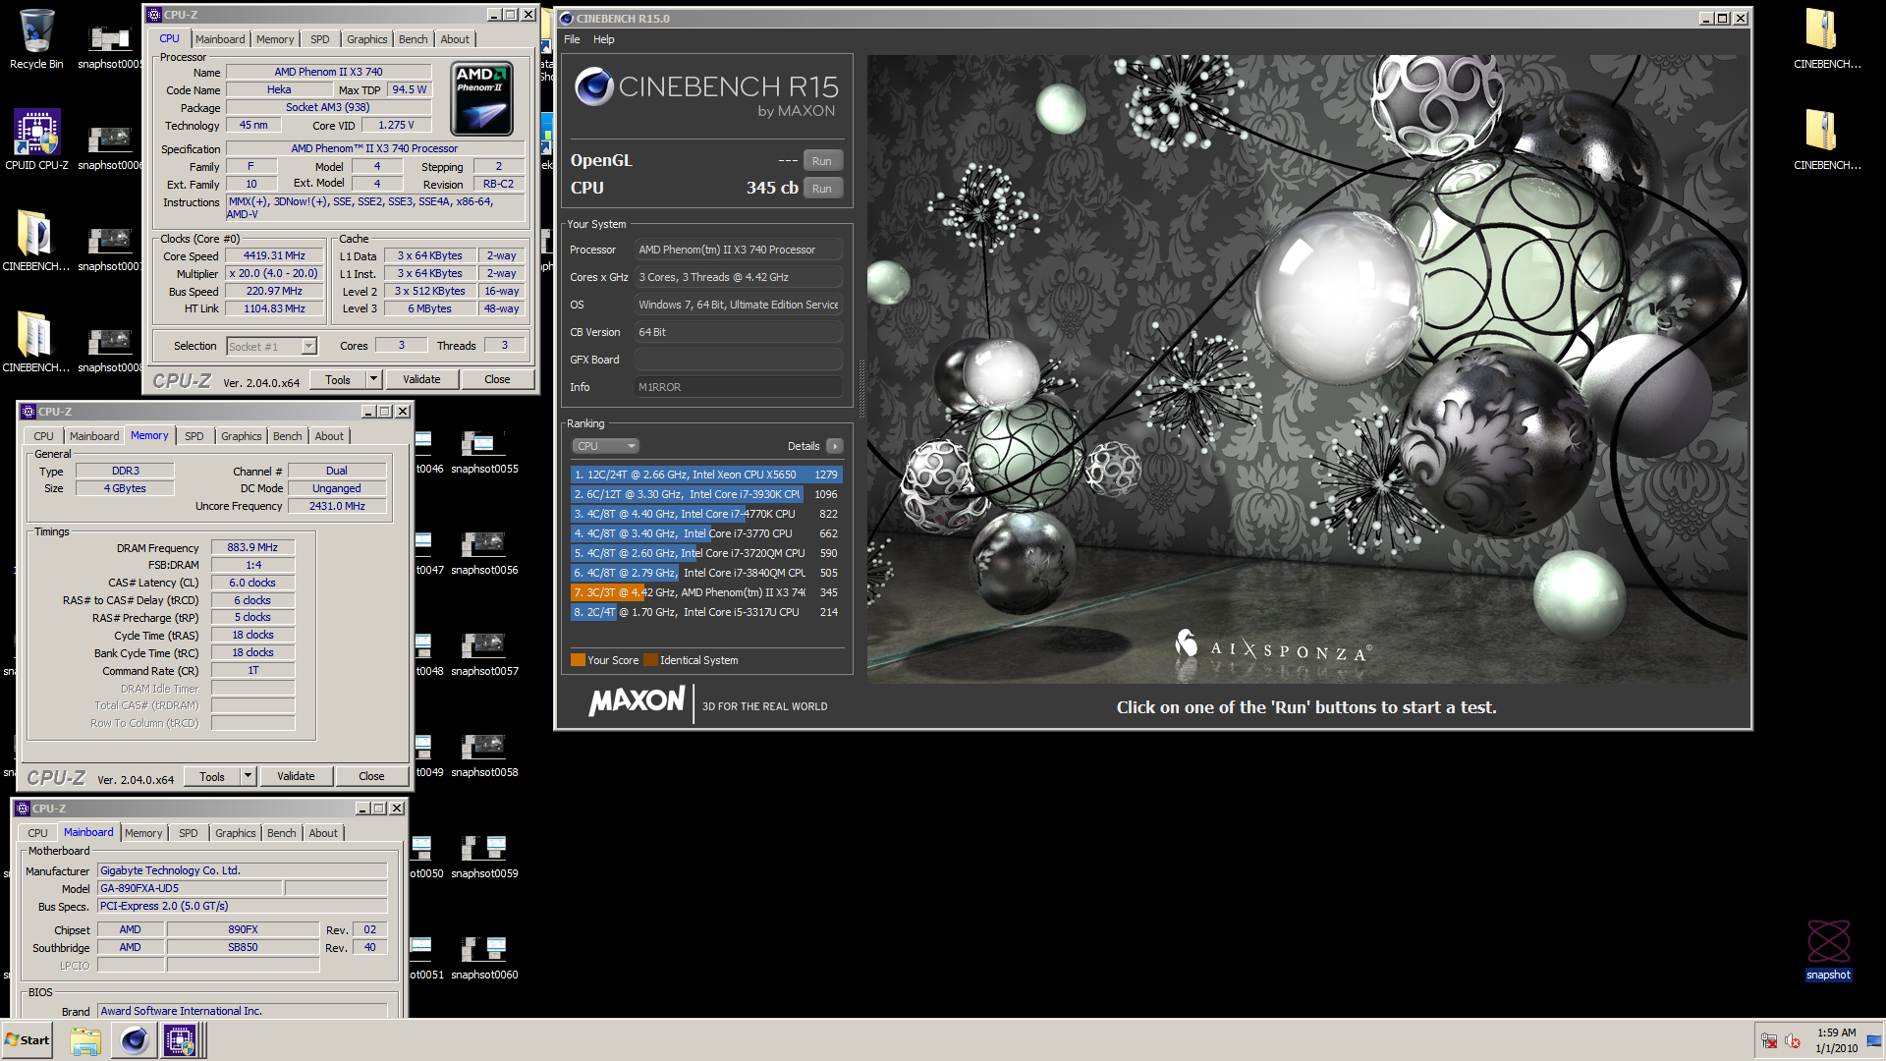Run the OpenGL benchmark
Image resolution: width=1886 pixels, height=1061 pixels.
tap(821, 161)
